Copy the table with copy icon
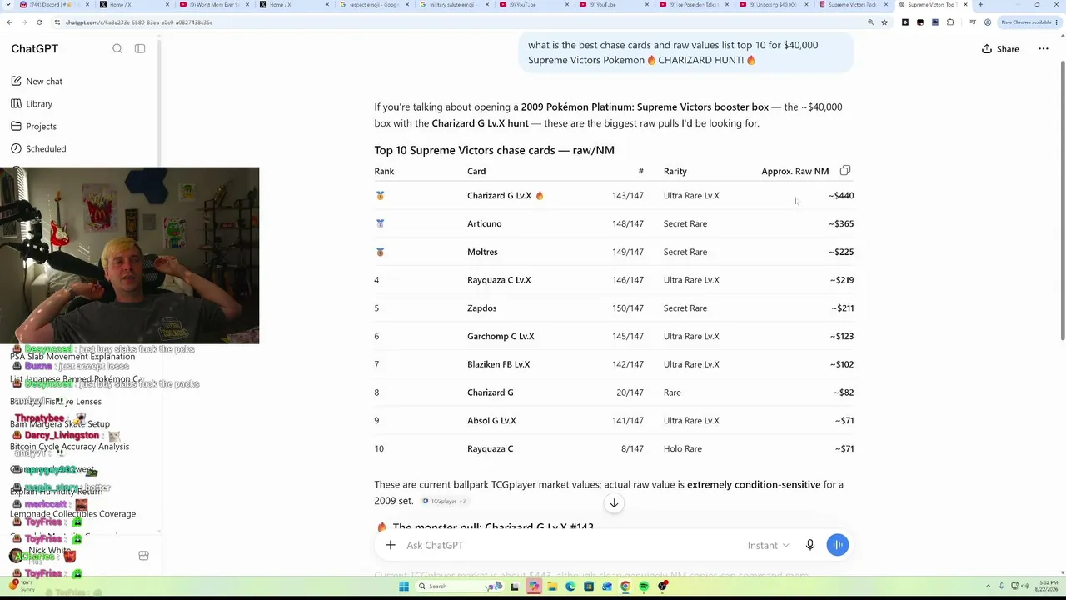The height and width of the screenshot is (600, 1066). [845, 171]
